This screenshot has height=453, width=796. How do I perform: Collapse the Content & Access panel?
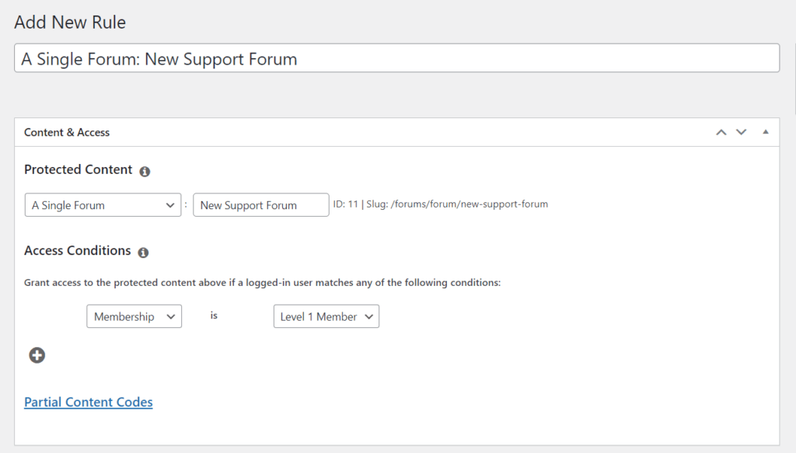765,132
